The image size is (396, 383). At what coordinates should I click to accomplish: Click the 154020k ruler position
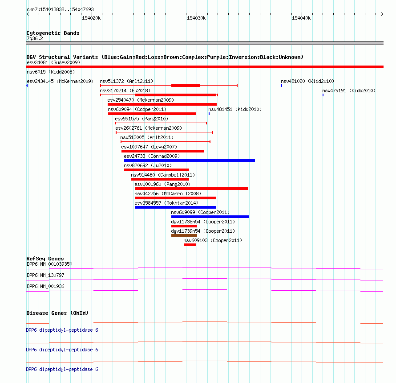click(91, 18)
